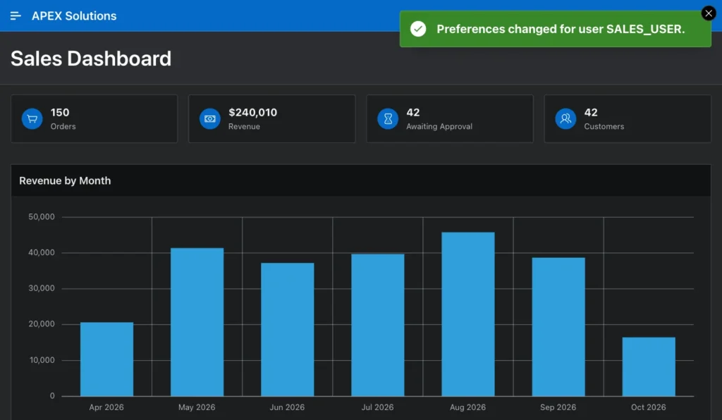
Task: Open the 42 Customers card
Action: pyautogui.click(x=627, y=118)
